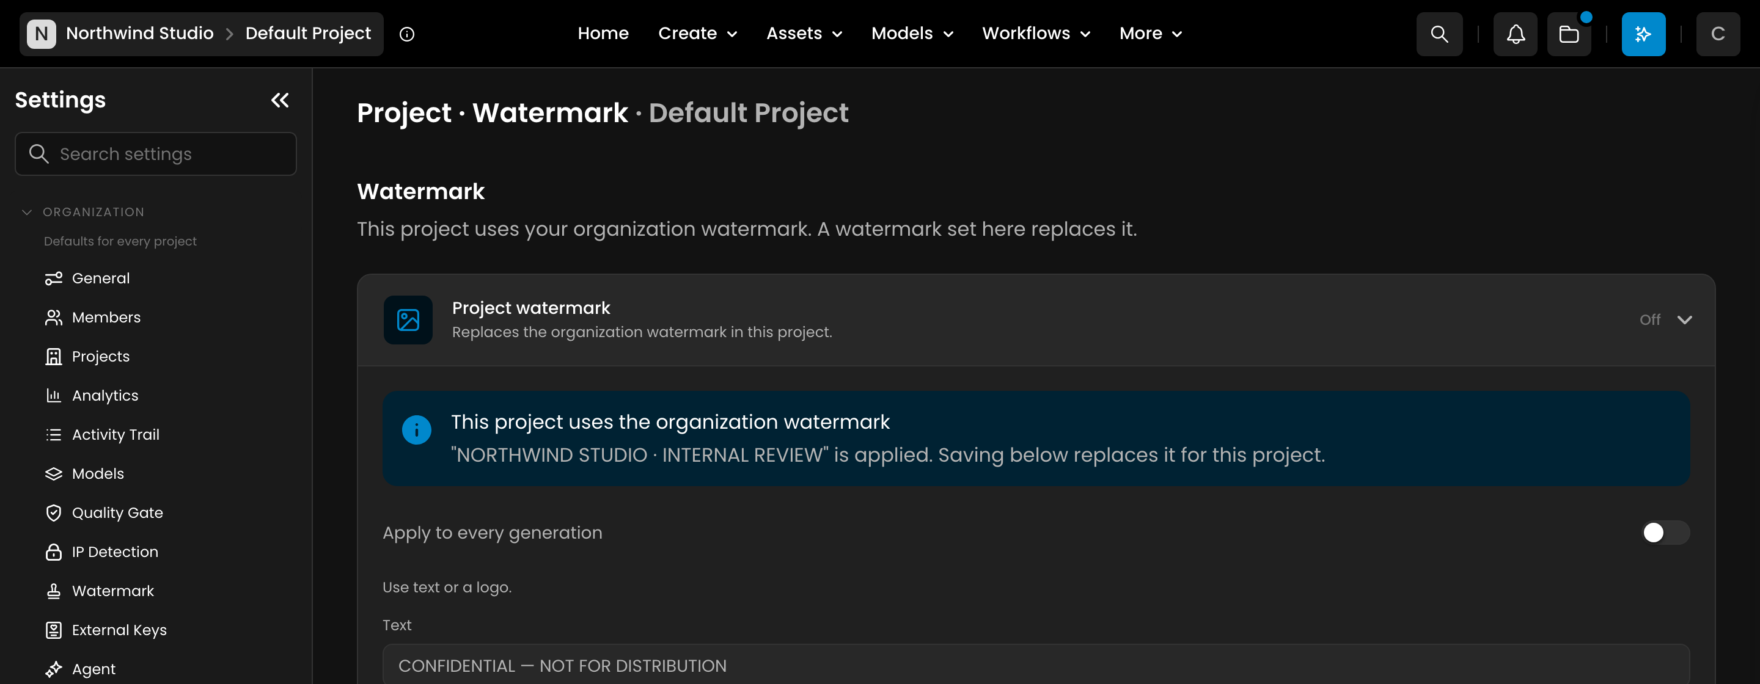The image size is (1760, 684).
Task: Collapse the Organization section
Action: point(27,213)
